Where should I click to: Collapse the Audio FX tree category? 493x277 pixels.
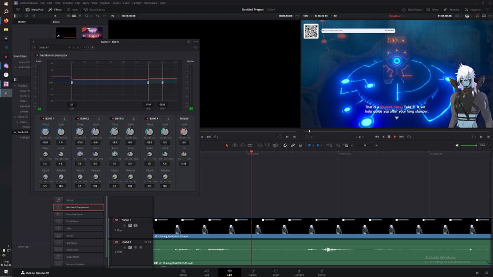[15, 132]
